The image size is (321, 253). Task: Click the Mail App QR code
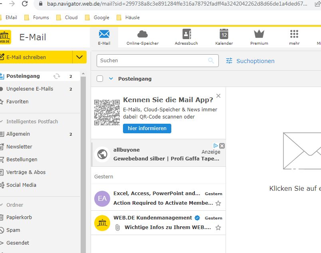point(107,113)
